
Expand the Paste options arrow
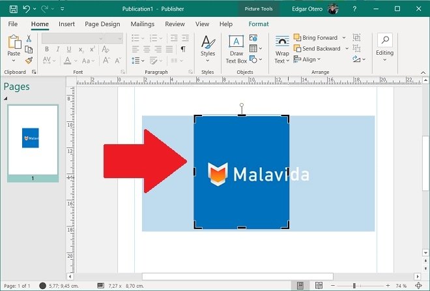pos(14,61)
